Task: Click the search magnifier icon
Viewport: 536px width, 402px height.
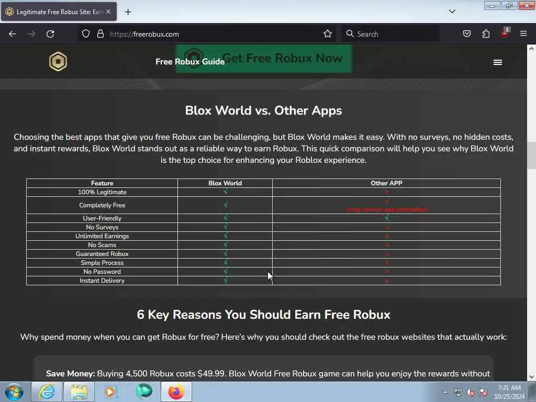Action: [x=350, y=34]
